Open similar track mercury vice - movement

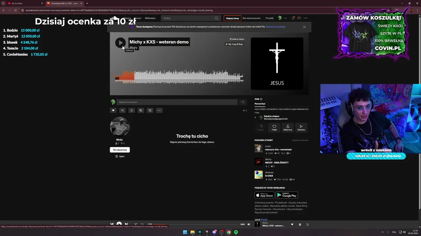(x=278, y=149)
